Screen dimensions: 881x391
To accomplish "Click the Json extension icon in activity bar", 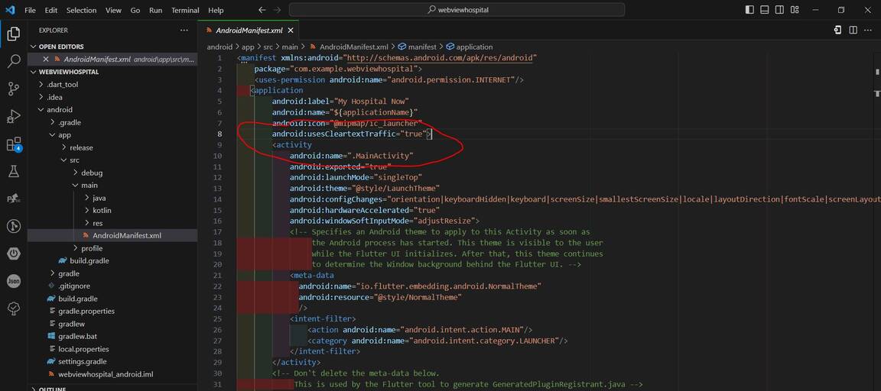I will 14,281.
